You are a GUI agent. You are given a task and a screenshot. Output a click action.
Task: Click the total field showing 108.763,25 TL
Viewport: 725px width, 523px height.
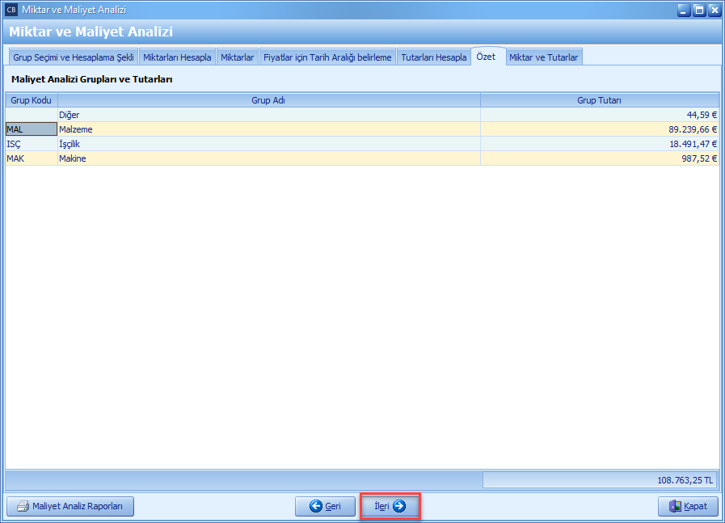(601, 480)
